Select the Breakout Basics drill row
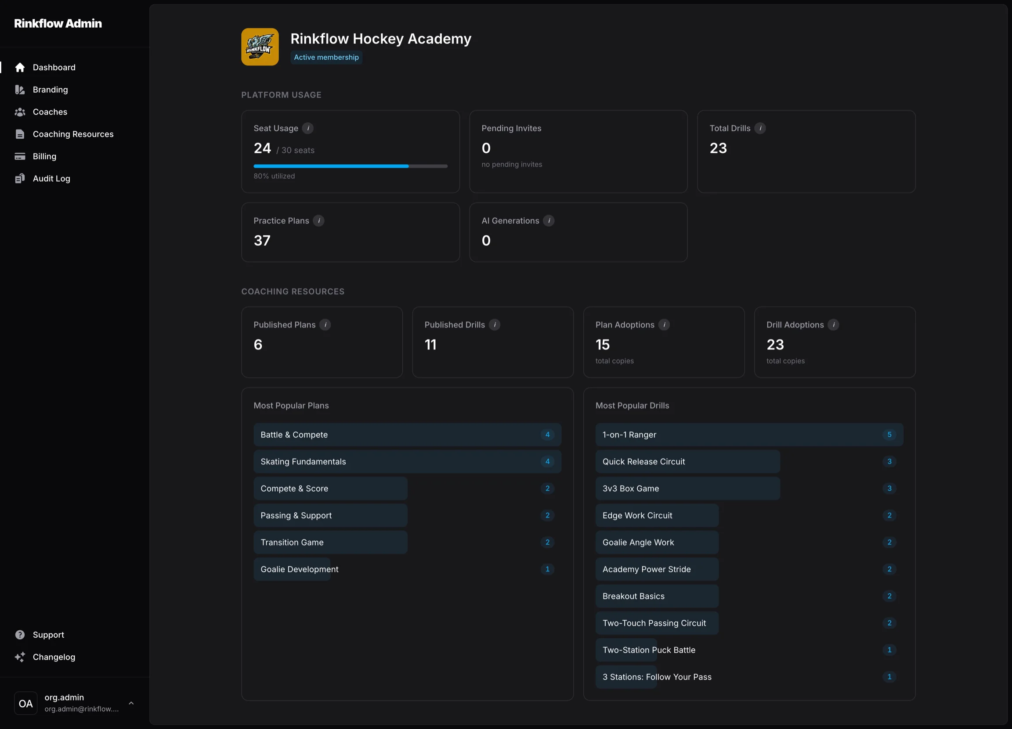The width and height of the screenshot is (1012, 729). point(749,596)
